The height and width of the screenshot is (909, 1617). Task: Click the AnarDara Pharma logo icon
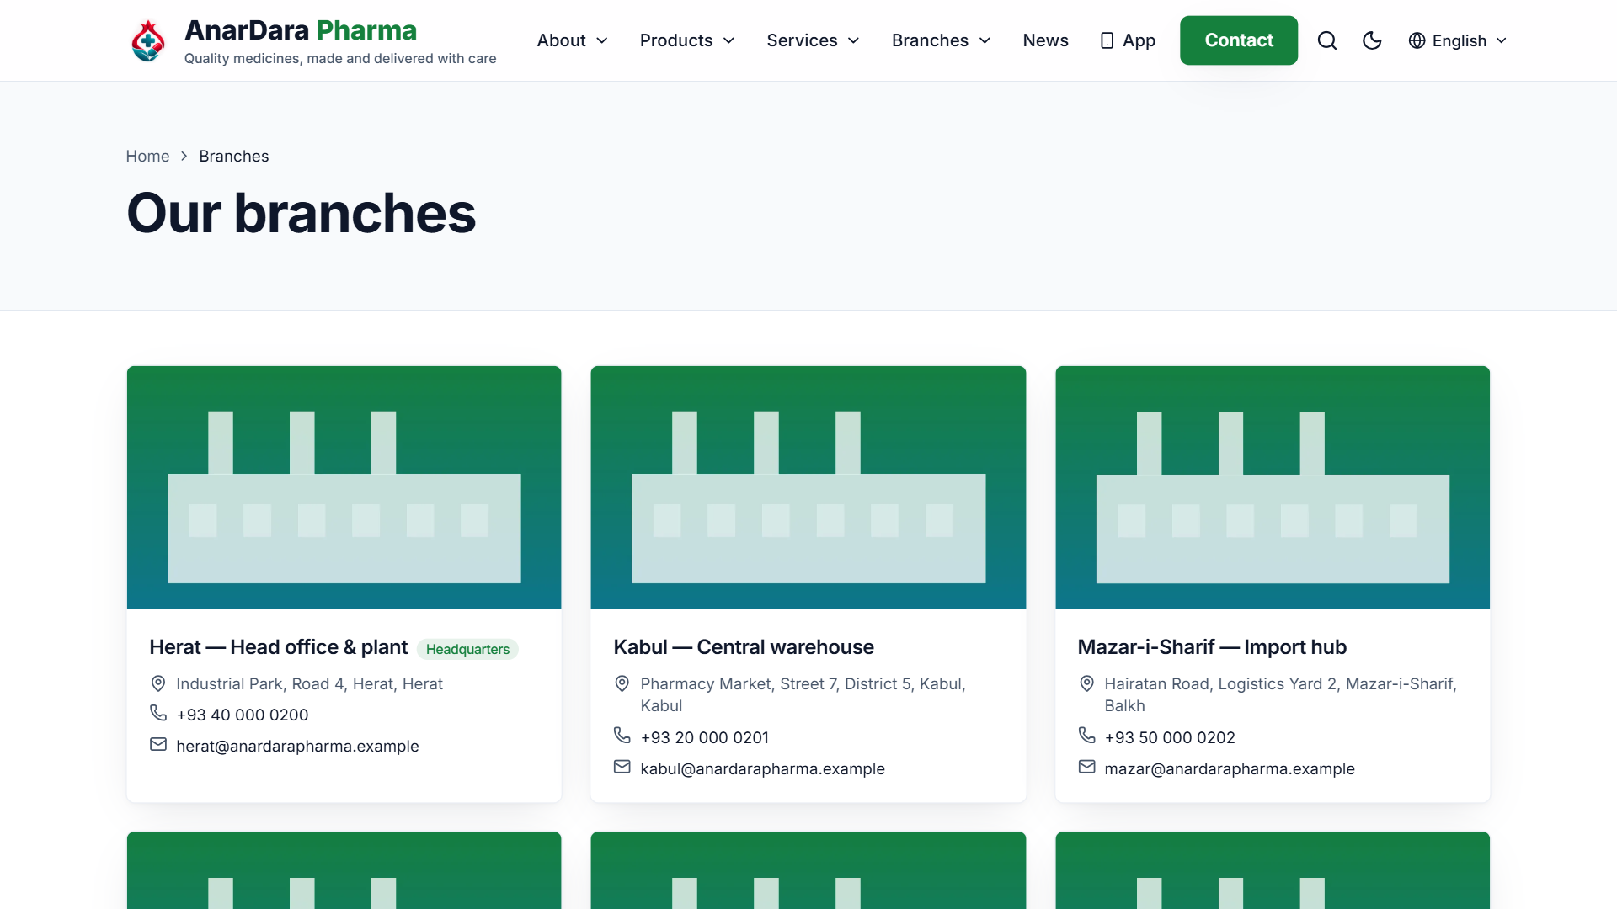[x=148, y=40]
